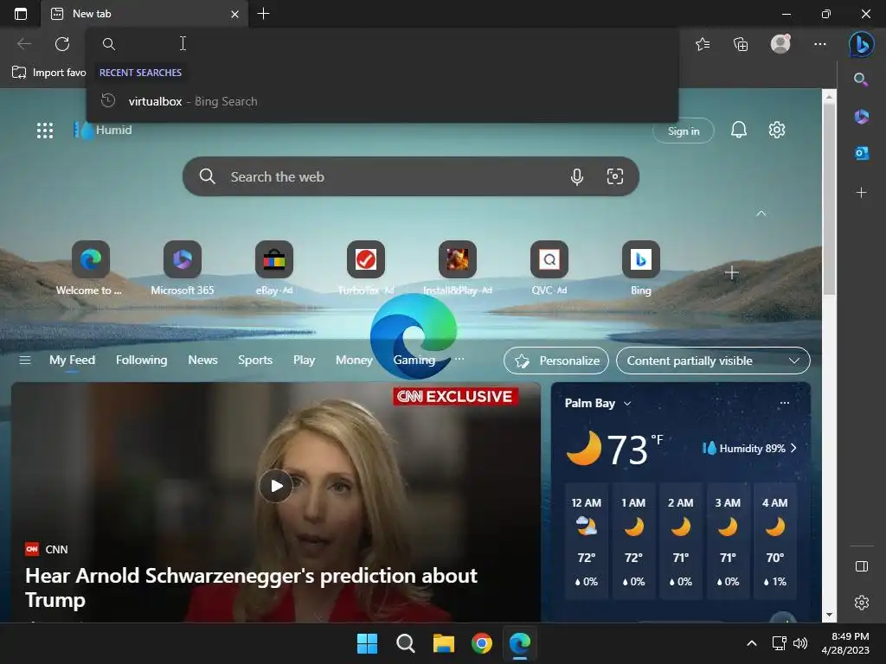The height and width of the screenshot is (664, 886).
Task: Switch to the Money tab
Action: (x=354, y=361)
